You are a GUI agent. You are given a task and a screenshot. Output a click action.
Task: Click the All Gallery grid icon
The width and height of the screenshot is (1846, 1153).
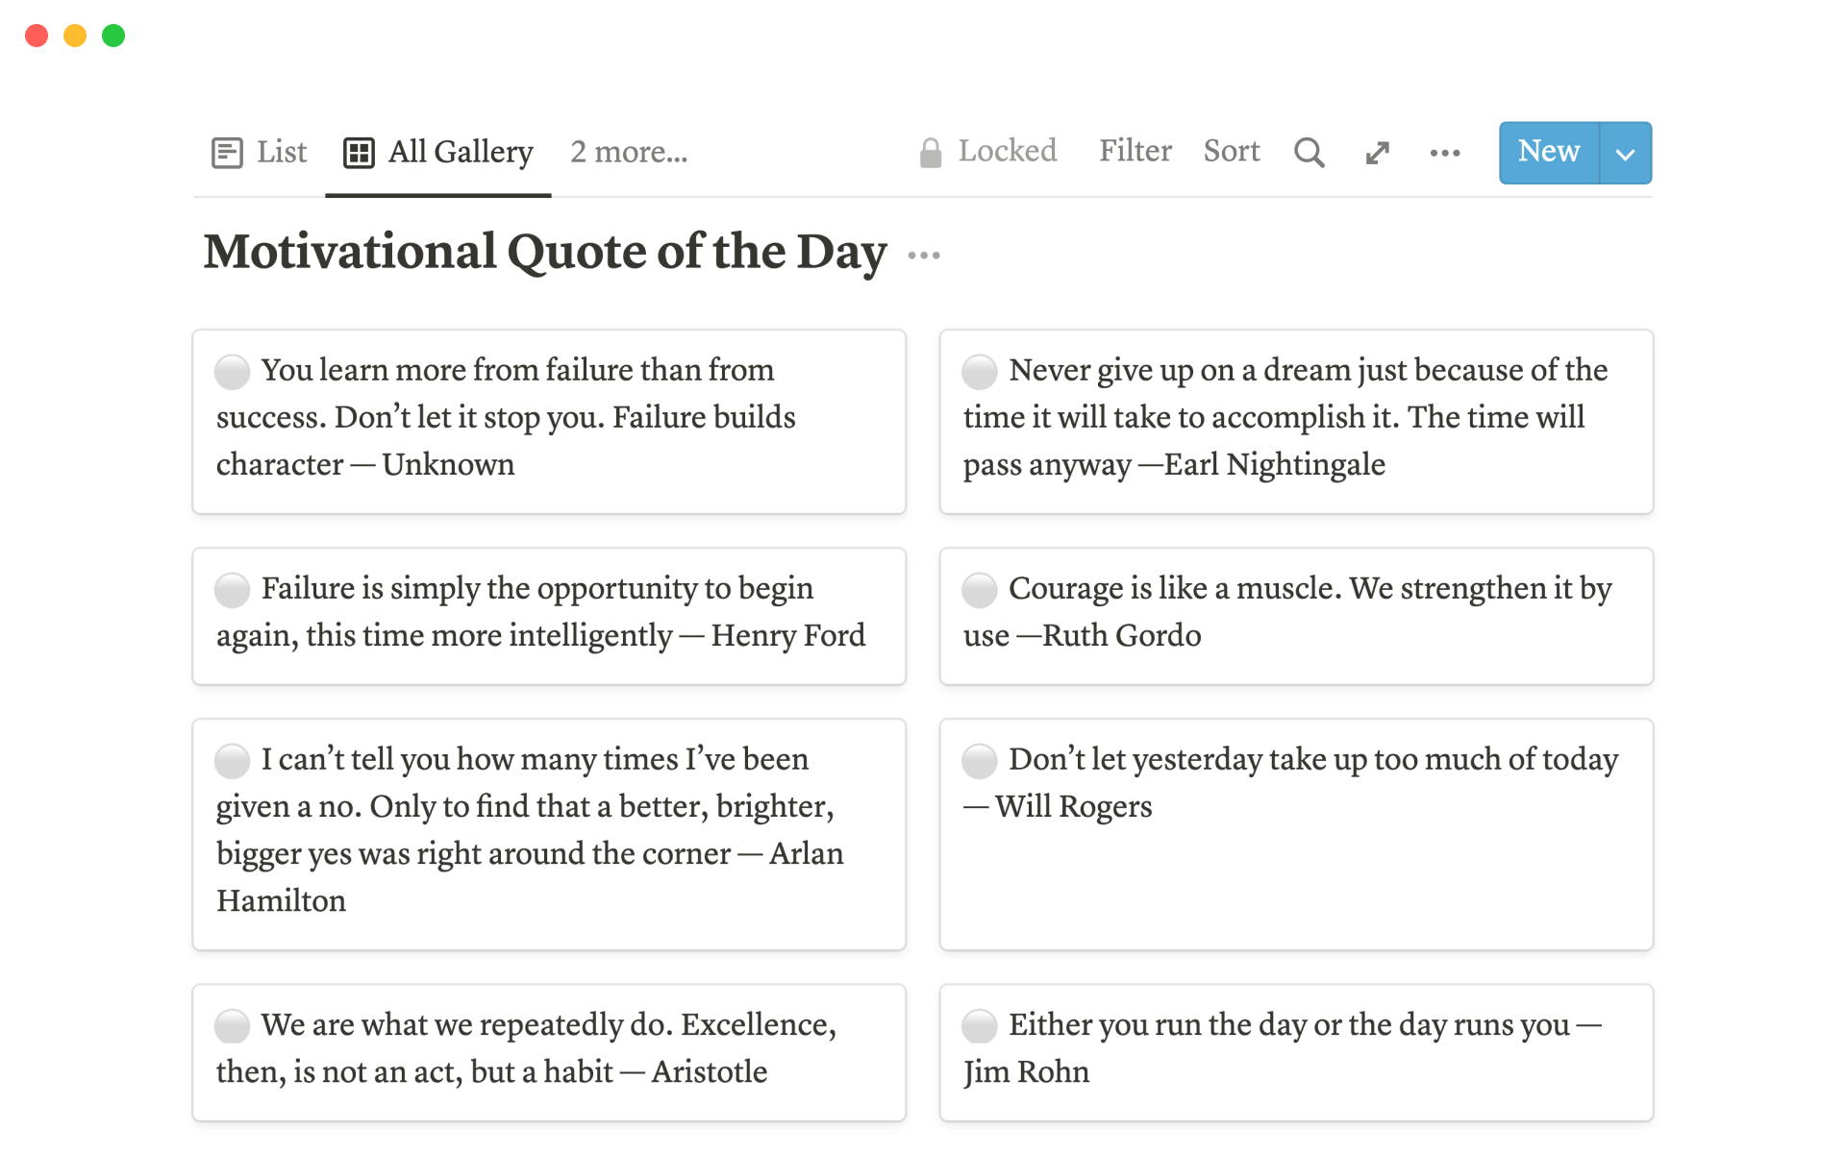[359, 153]
